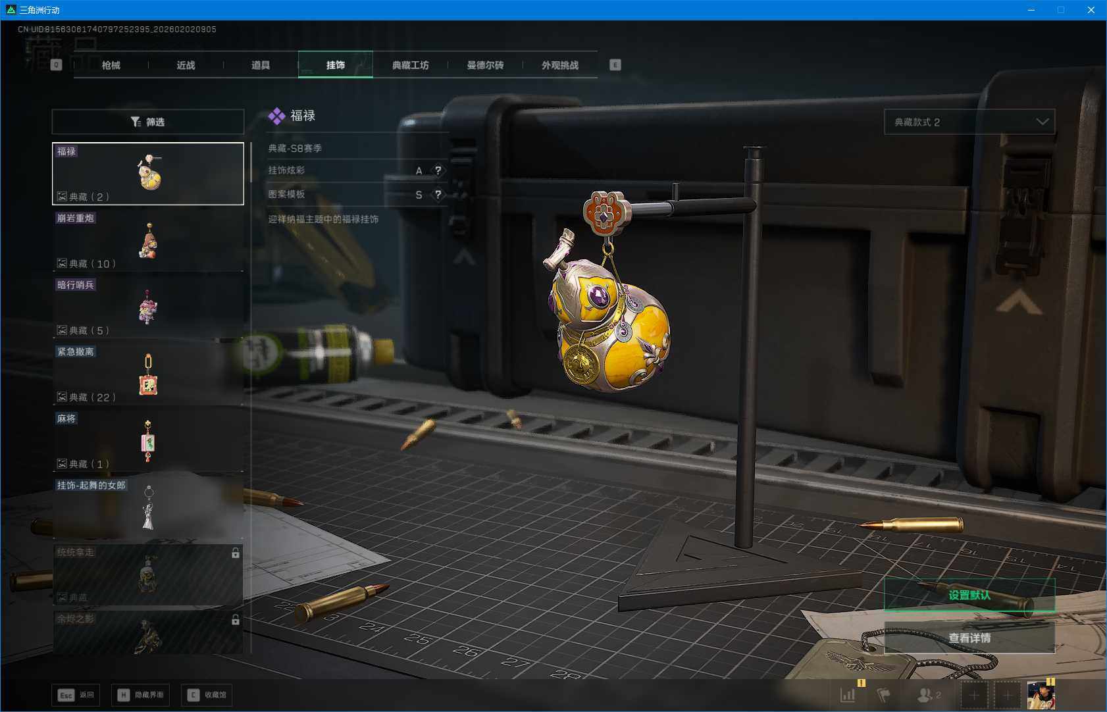
Task: Select the 崩岩重炮 charm thumbnail
Action: [x=147, y=240]
